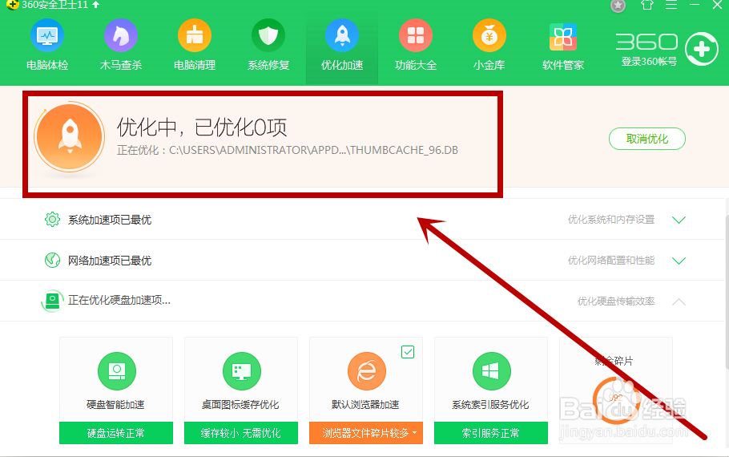Click the 优化中，已优化0项 heading
Screen dimensions: 729x457
[202, 127]
